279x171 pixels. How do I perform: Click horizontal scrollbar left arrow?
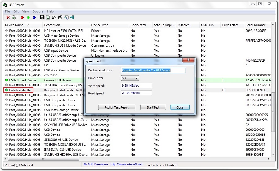pos(6,159)
